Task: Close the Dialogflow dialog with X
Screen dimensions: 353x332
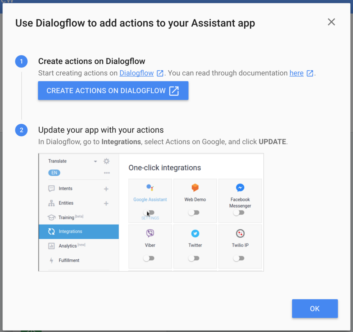Action: point(331,22)
